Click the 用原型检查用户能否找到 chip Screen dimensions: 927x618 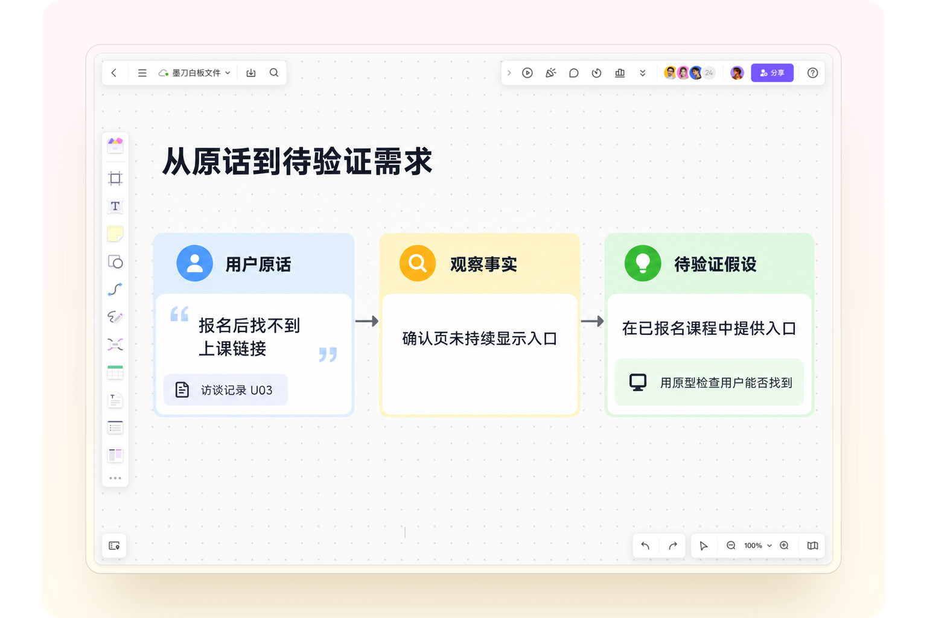click(x=709, y=382)
